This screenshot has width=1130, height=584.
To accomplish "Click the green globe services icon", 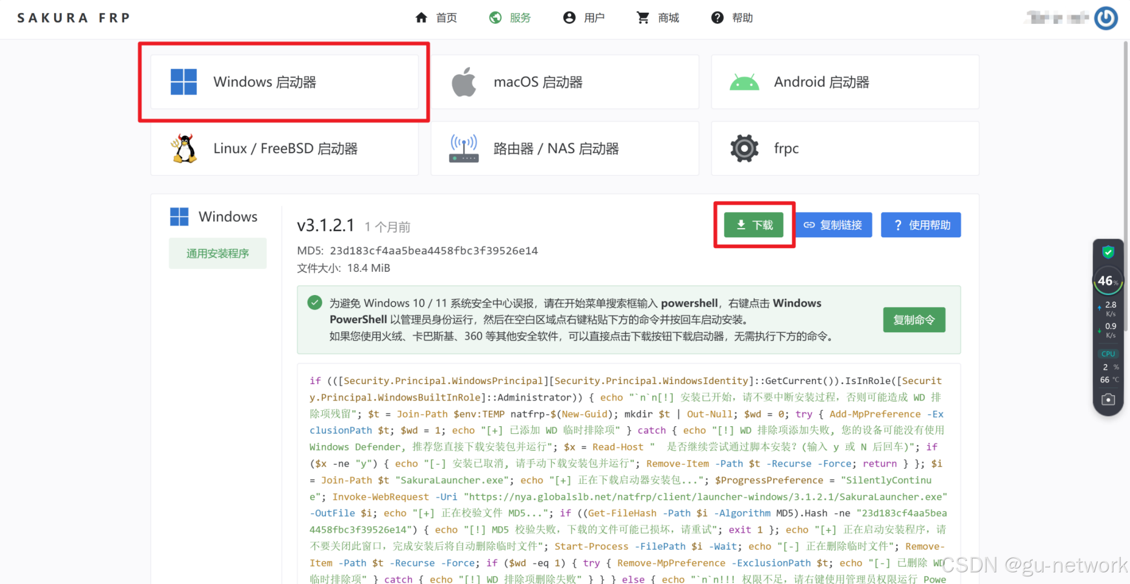I will (x=495, y=18).
